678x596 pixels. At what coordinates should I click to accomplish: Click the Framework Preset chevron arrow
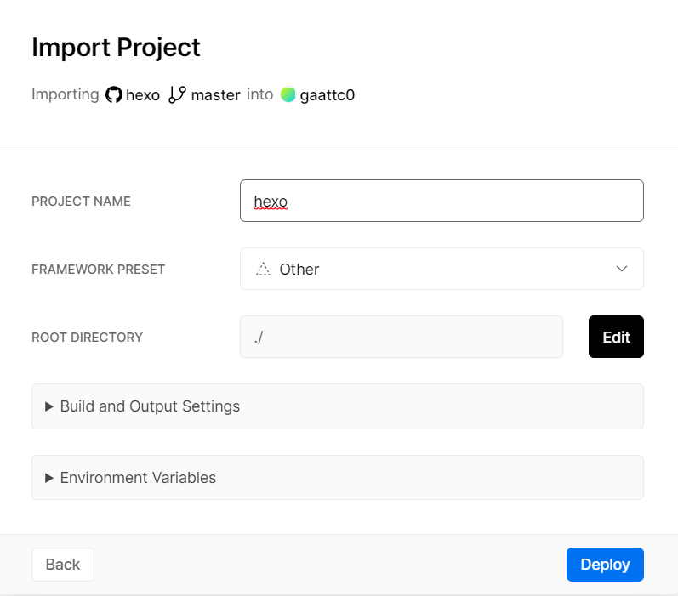tap(621, 269)
